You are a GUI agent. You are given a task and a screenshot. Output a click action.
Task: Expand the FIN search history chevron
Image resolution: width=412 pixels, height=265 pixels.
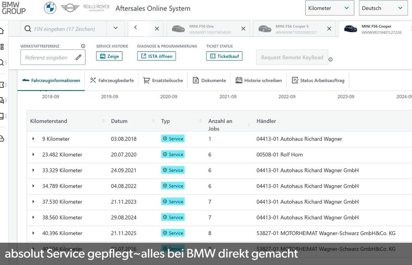click(x=115, y=28)
